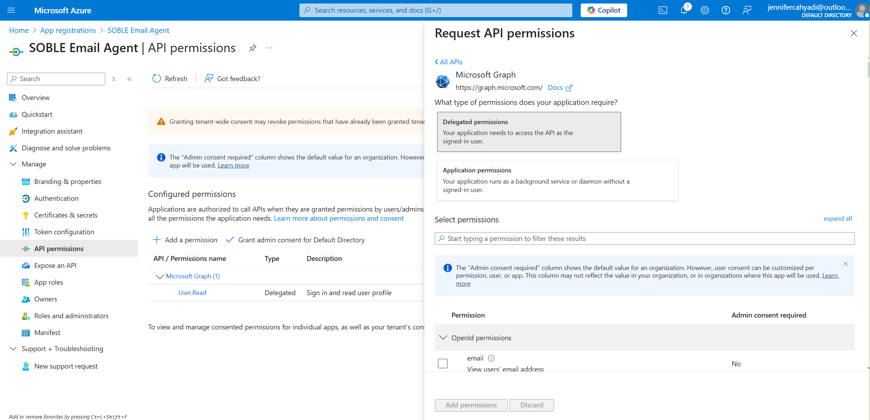This screenshot has width=870, height=420.
Task: Dismiss the admin consent info banner
Action: point(845,264)
